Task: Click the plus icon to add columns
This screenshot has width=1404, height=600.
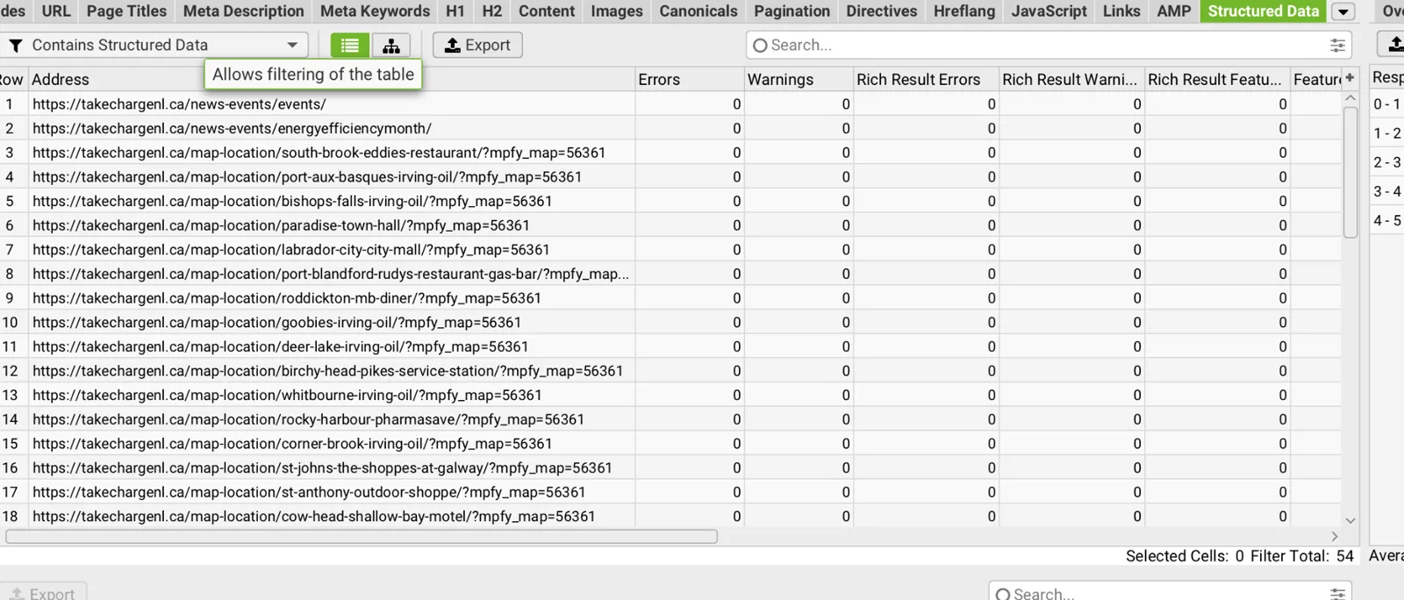Action: click(x=1350, y=78)
